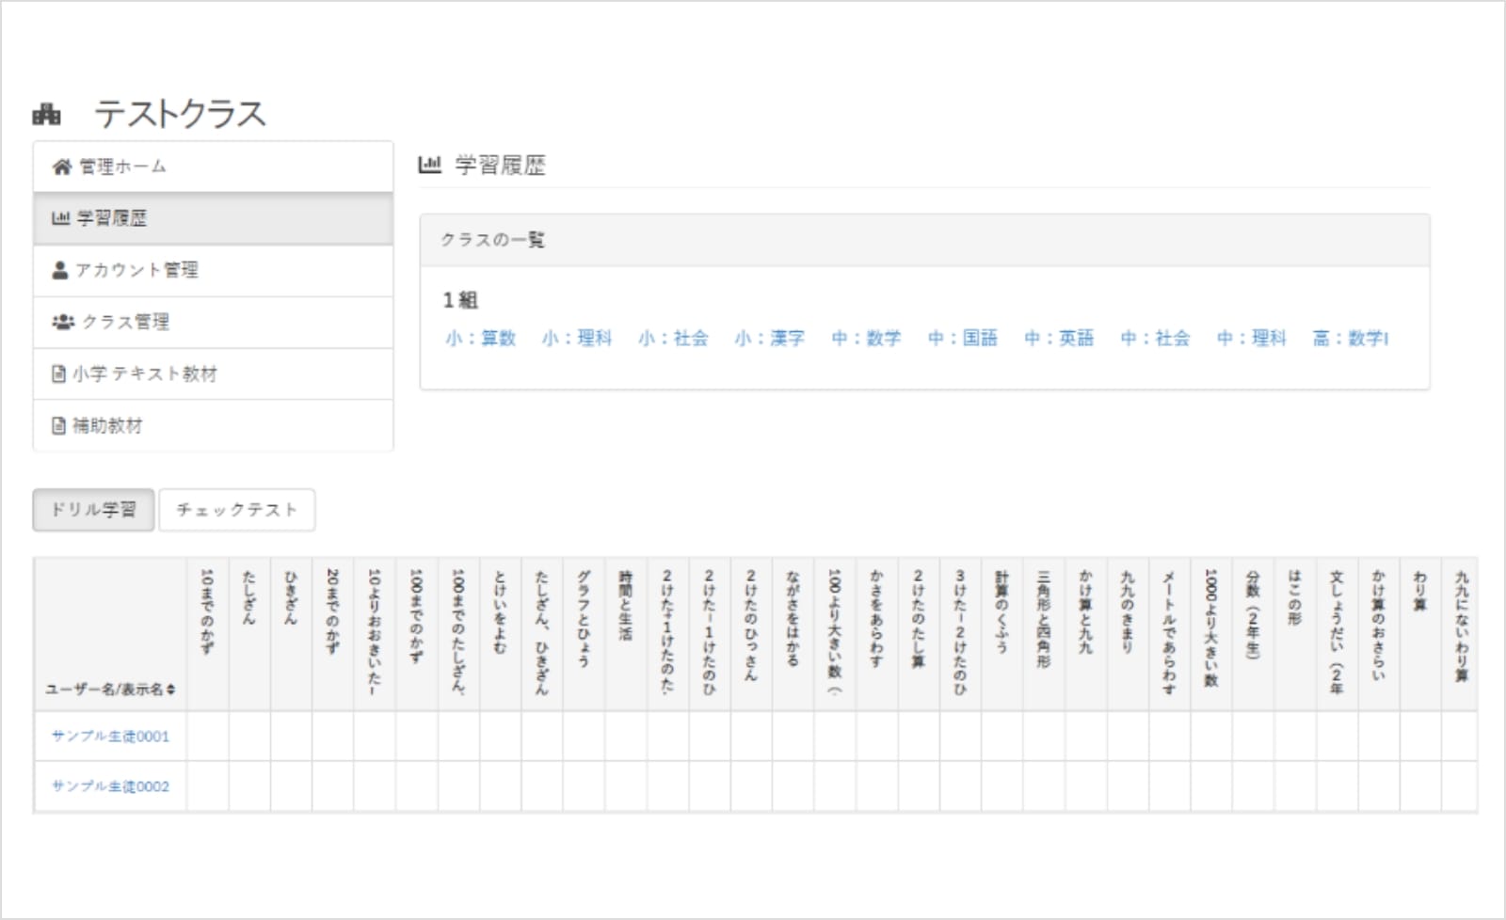Select the ドリル学習 tab
This screenshot has height=920, width=1506.
[93, 510]
